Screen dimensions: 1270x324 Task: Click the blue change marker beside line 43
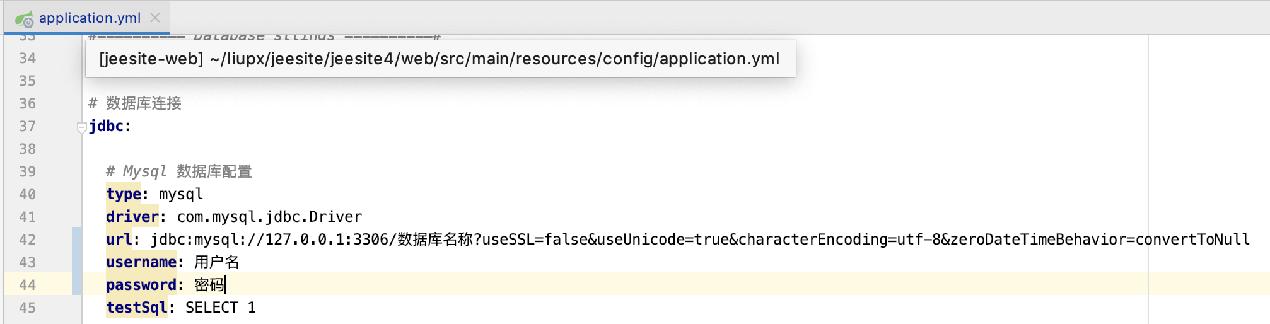(76, 262)
